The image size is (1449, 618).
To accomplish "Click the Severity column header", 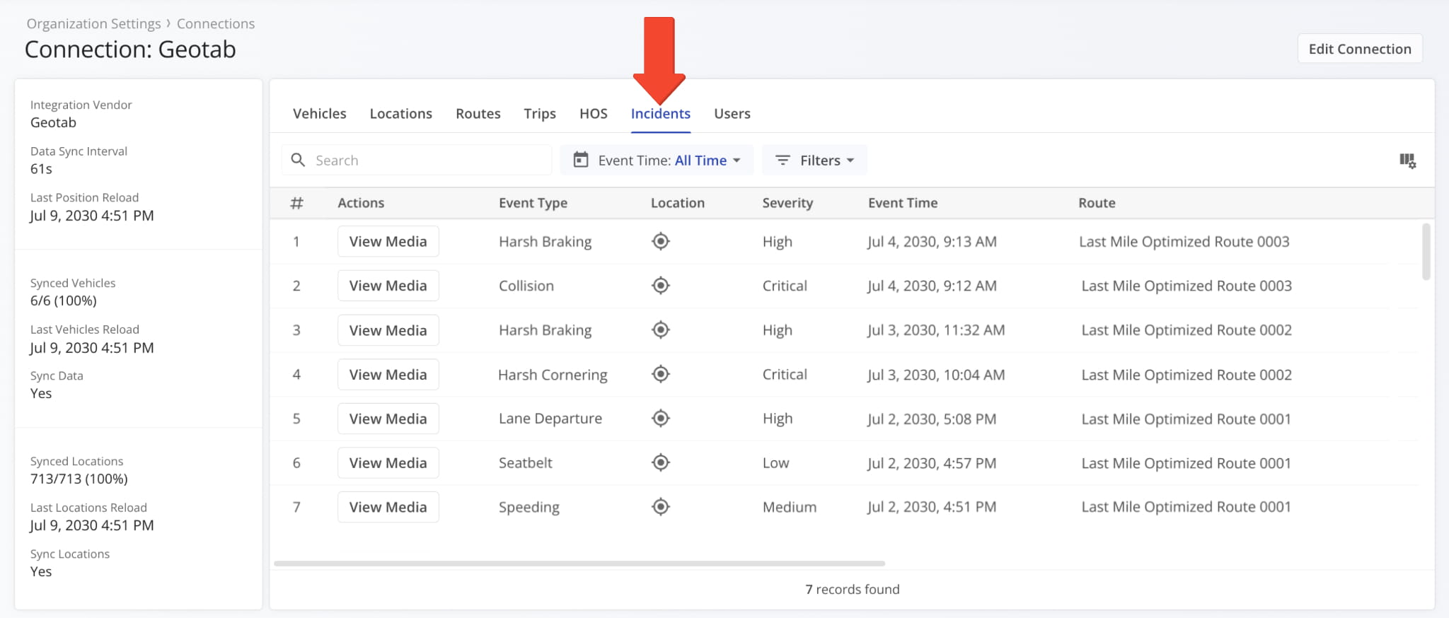I will pos(787,203).
